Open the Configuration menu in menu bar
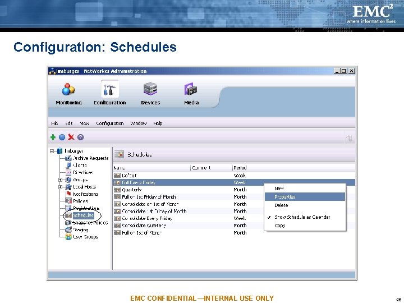Image resolution: width=404 pixels, height=303 pixels. [x=110, y=123]
